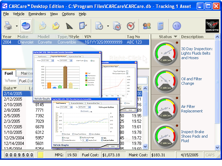Click the round blue refresh arrows icon

tap(177, 26)
